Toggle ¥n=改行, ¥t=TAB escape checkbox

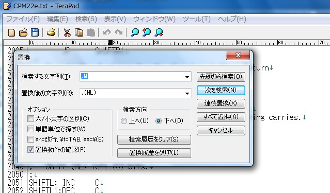[30, 139]
